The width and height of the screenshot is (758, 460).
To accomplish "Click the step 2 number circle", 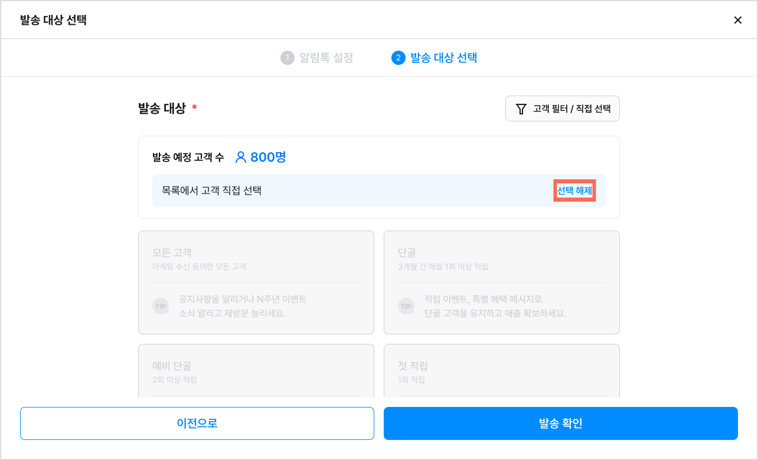I will 398,58.
